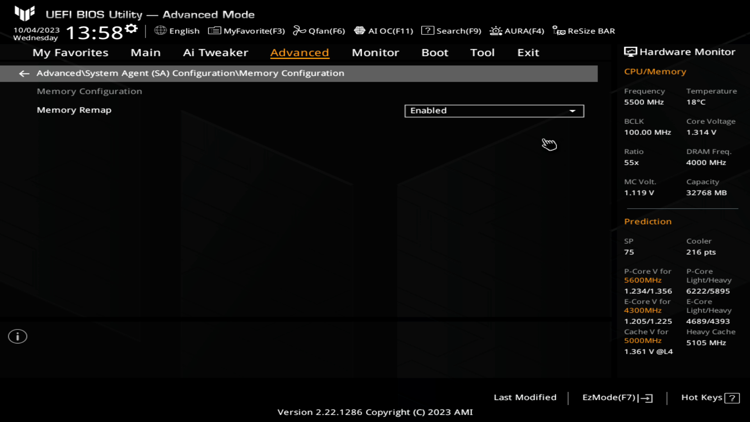Click the Memory Configuration heading
The width and height of the screenshot is (750, 422).
click(x=89, y=91)
